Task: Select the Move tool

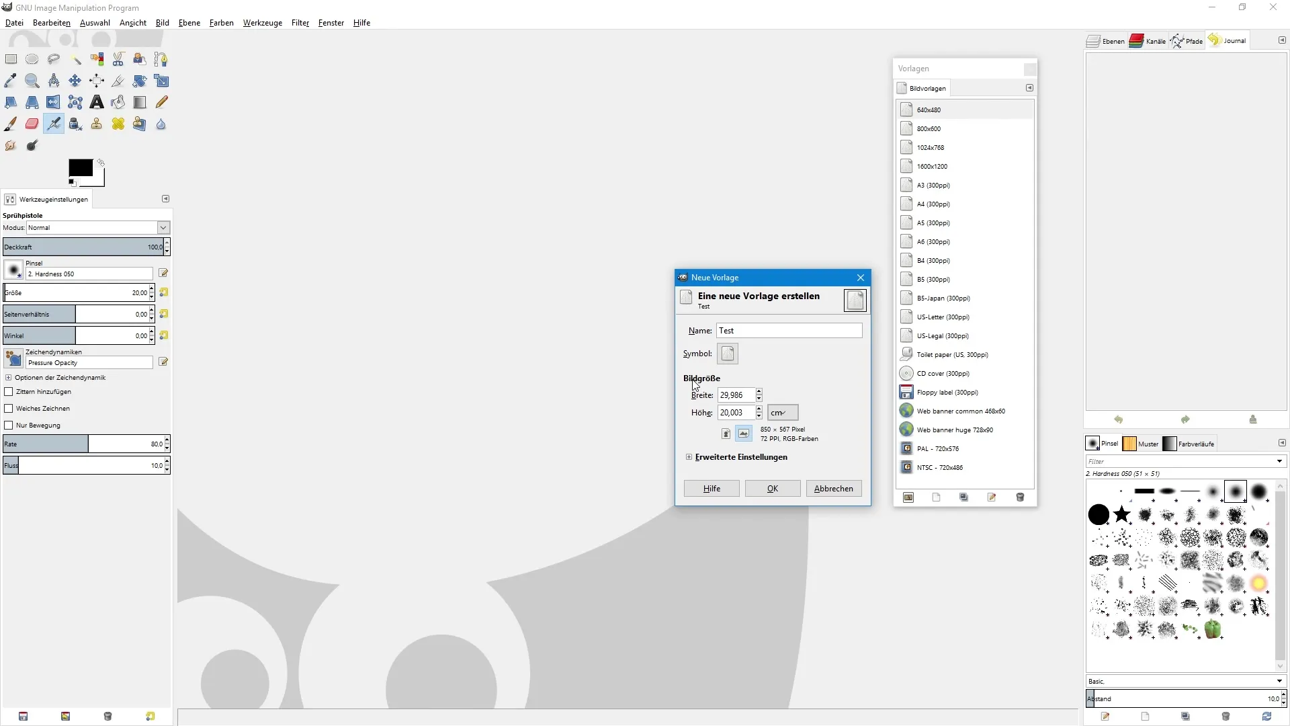Action: (75, 81)
